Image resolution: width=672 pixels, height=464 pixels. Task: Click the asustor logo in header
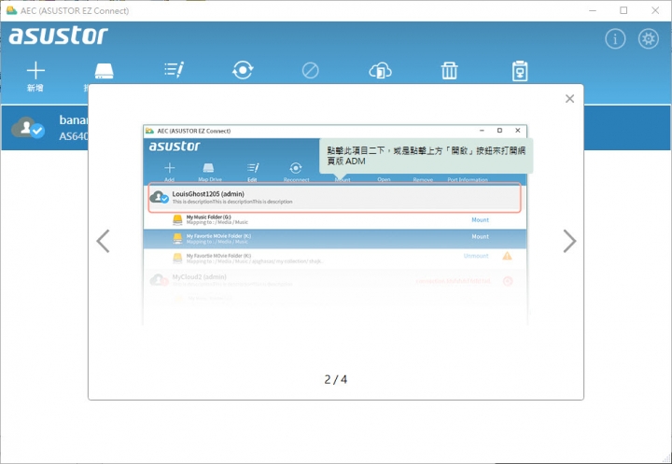pos(58,35)
